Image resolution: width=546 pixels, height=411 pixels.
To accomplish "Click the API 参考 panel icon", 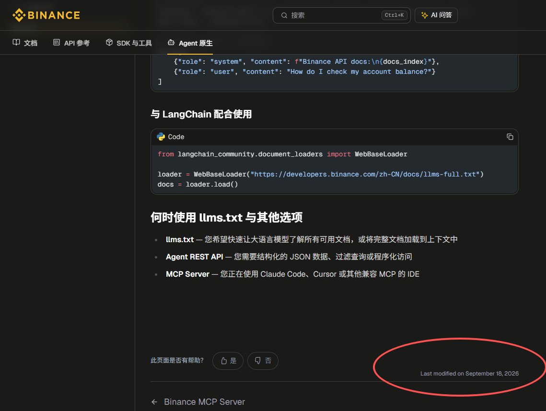I will pyautogui.click(x=57, y=43).
